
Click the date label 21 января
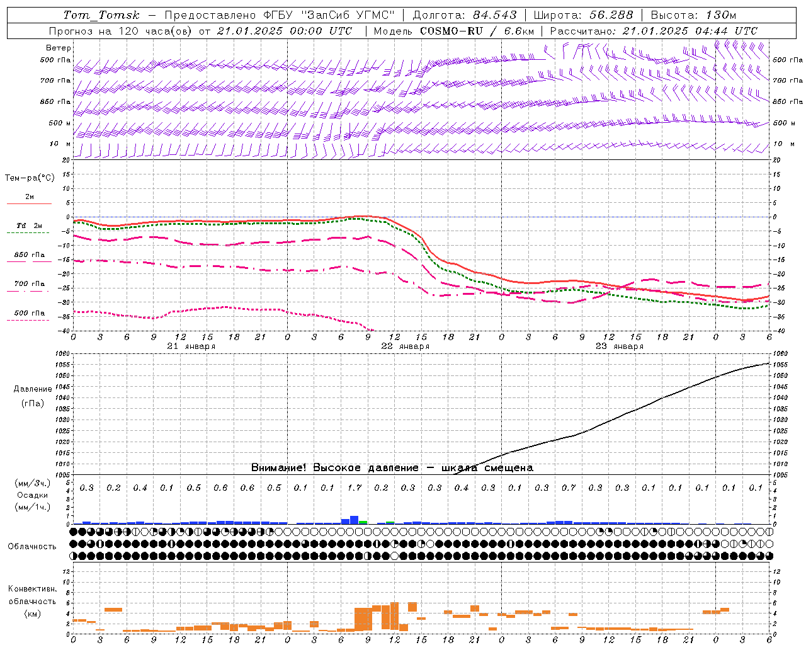click(x=191, y=346)
